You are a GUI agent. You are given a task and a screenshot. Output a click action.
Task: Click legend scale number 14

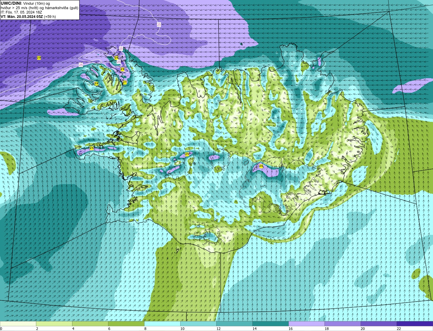click(x=254, y=329)
